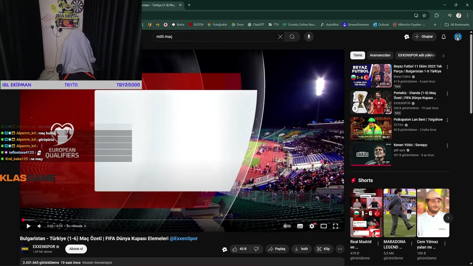Clear the search box with X icon
Screen dimensions: 473x266
tap(280, 37)
